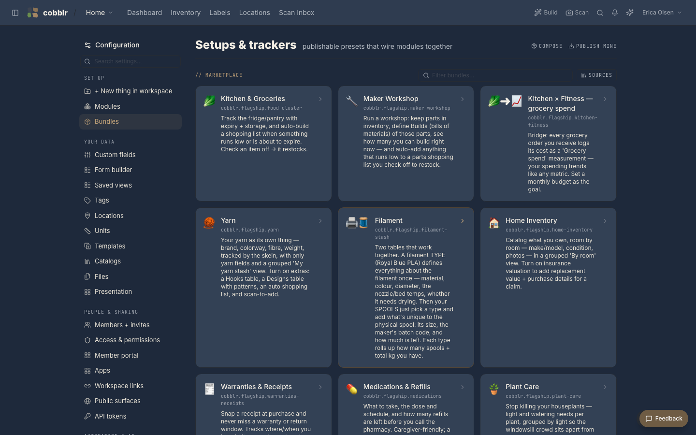
Task: Click Warranties & Receipts receipt icon
Action: point(209,389)
